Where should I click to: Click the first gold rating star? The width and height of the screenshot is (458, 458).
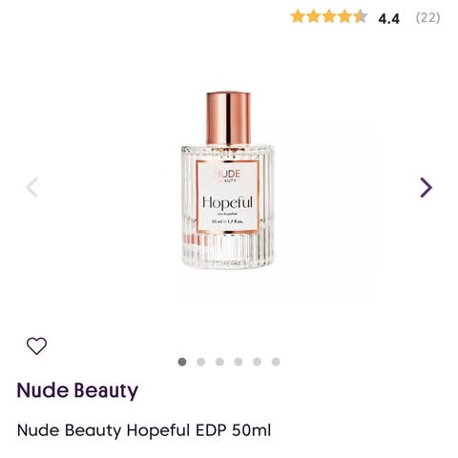(298, 16)
